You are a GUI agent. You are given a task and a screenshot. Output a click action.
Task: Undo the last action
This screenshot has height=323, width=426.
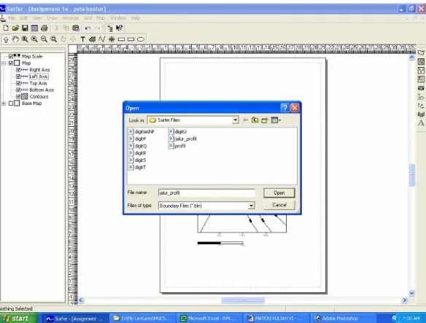(88, 28)
